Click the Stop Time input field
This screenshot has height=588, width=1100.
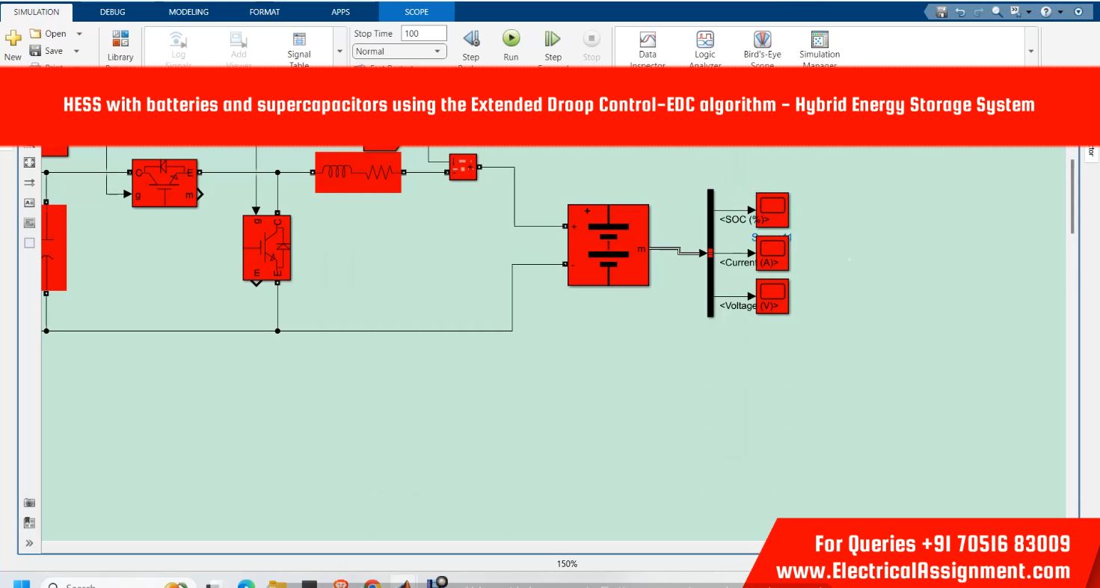coord(423,34)
